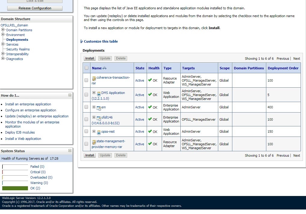306x214 pixels.
Task: Click health checkmark in state-management-provider row
Action: pos(150,144)
